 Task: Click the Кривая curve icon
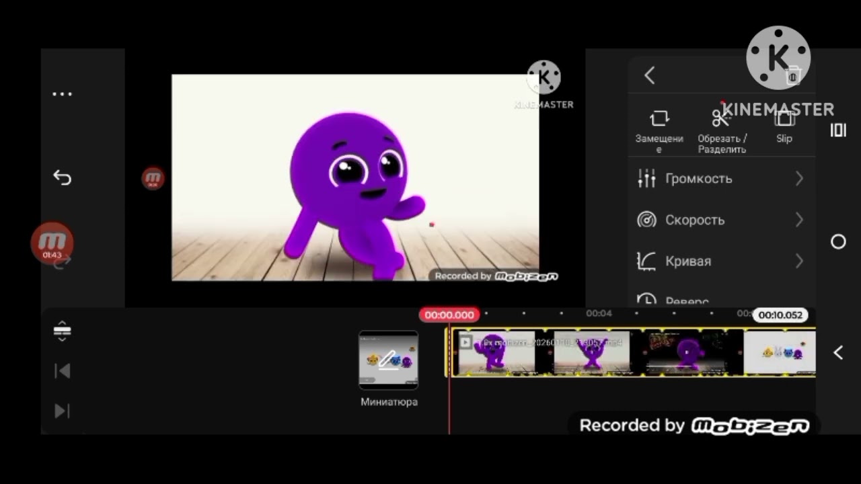[646, 261]
